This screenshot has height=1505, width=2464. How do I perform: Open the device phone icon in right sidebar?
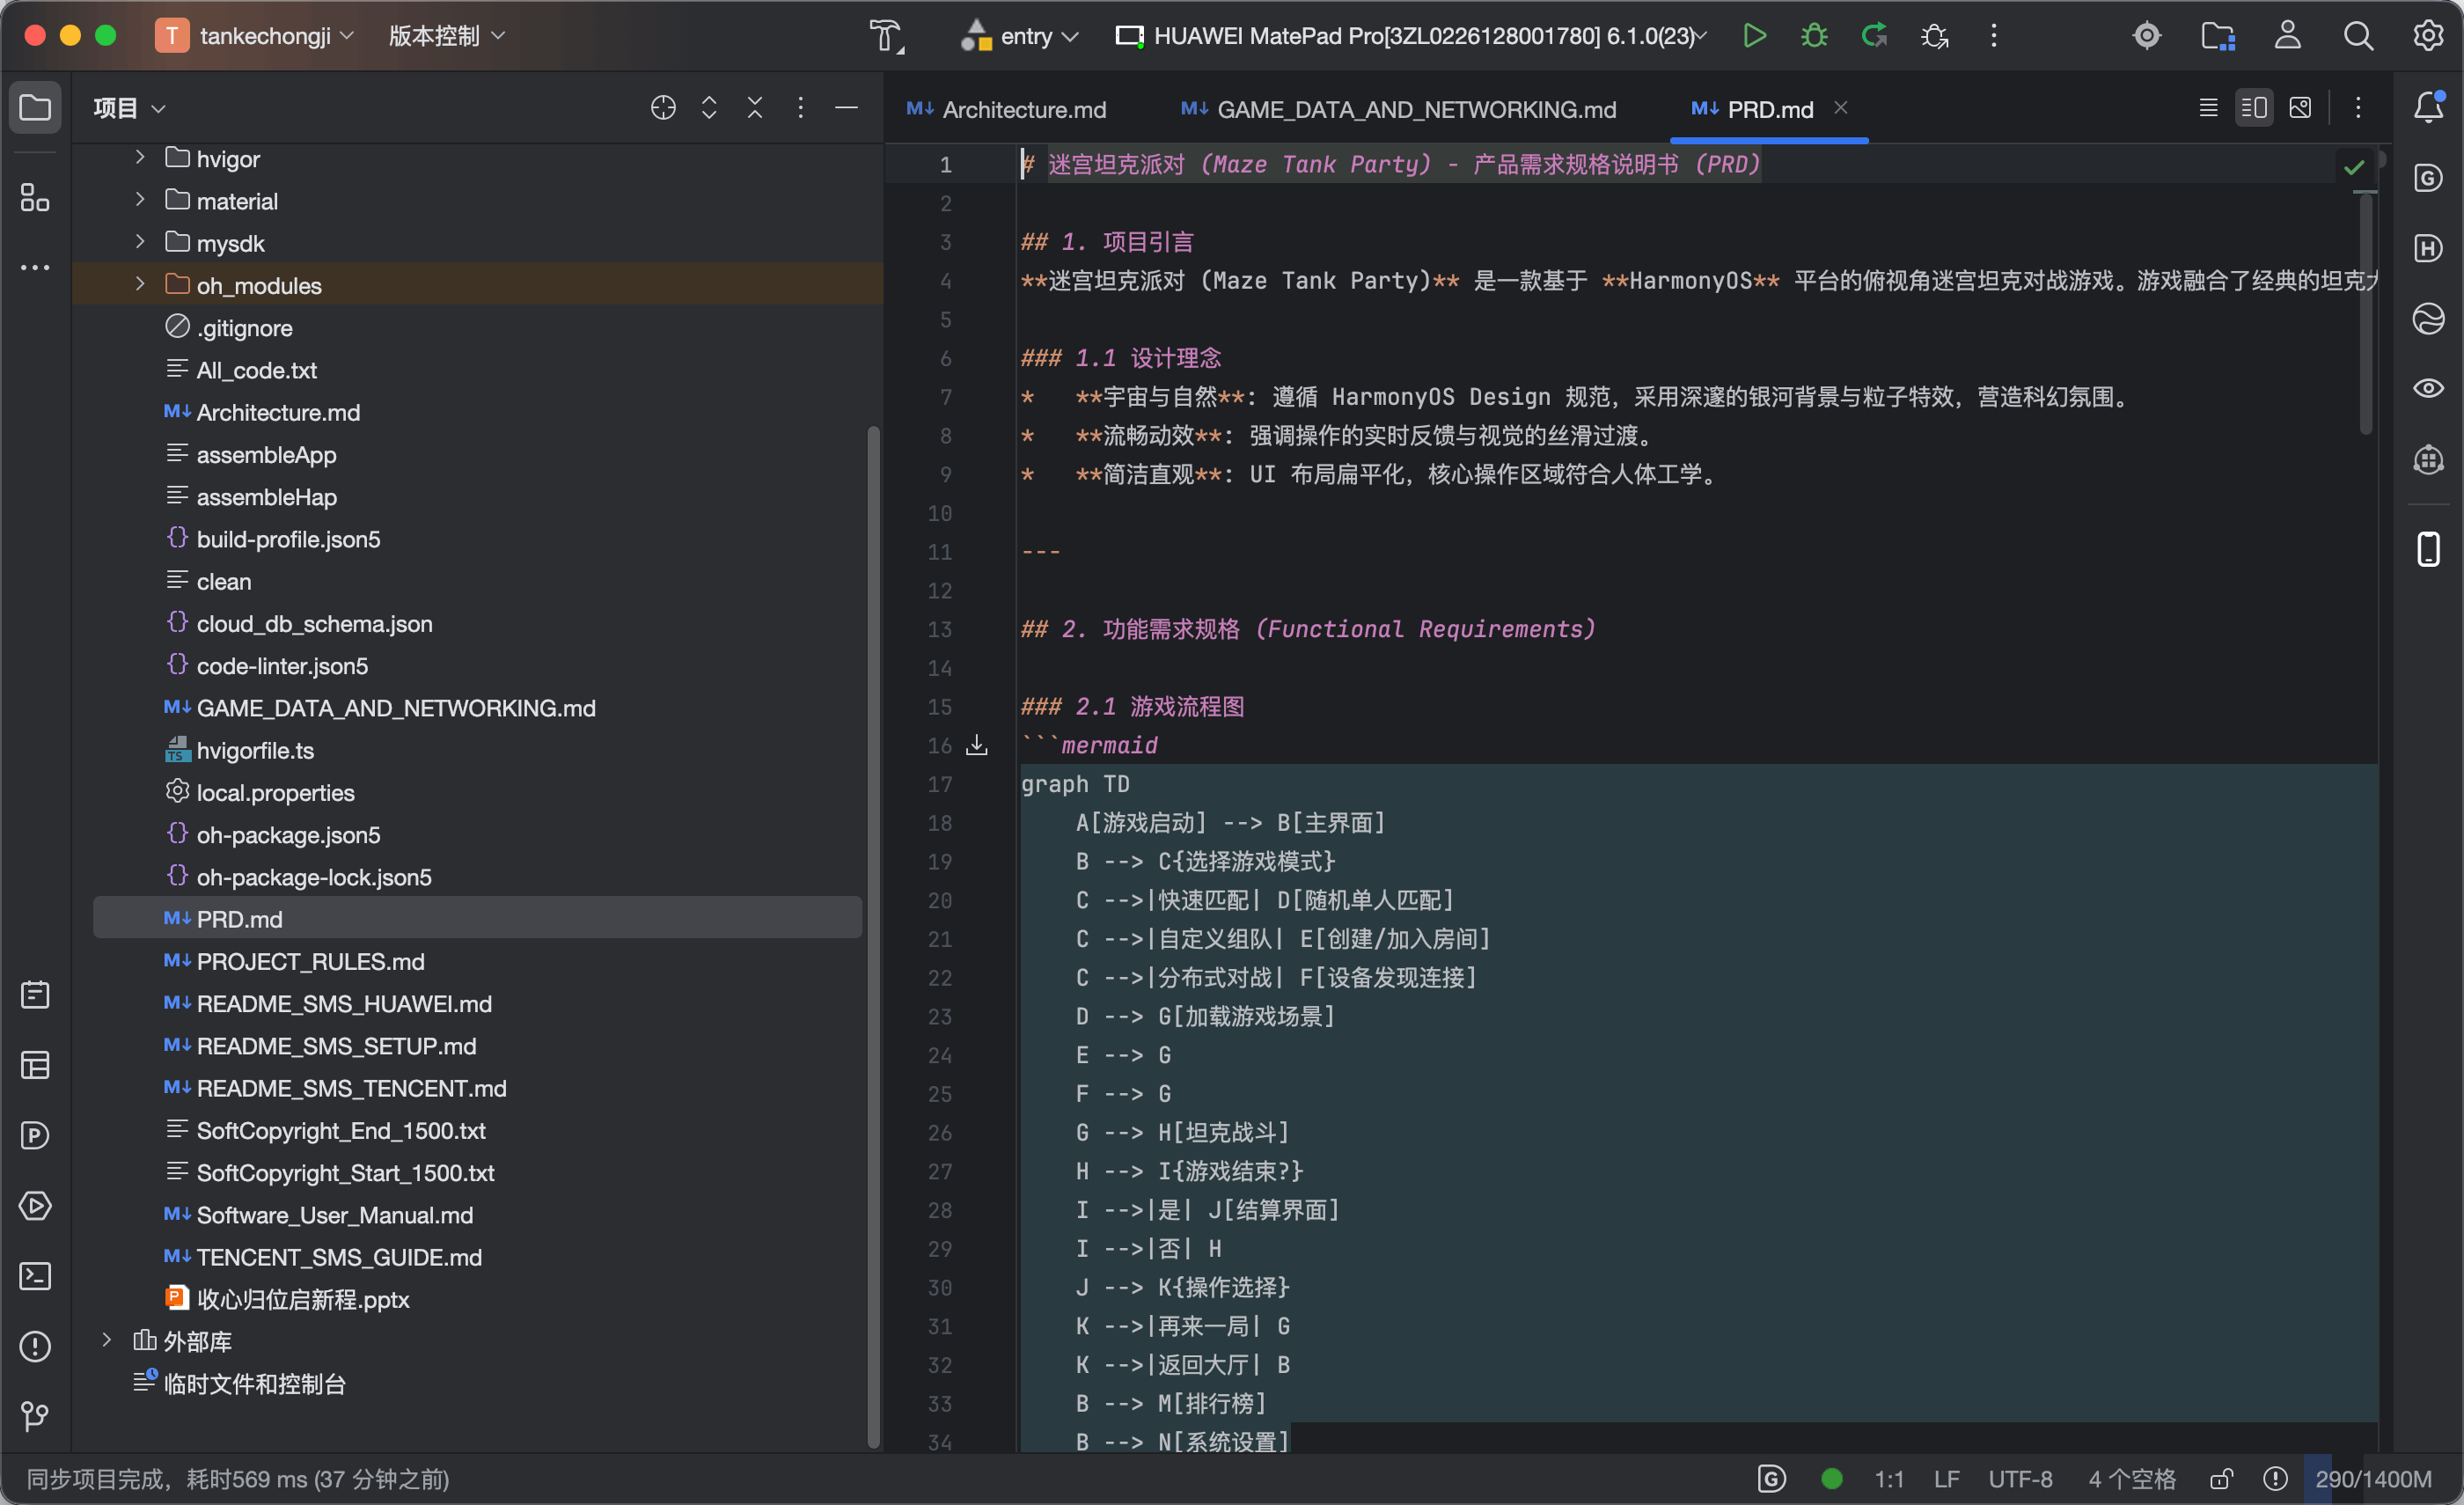coord(2428,549)
